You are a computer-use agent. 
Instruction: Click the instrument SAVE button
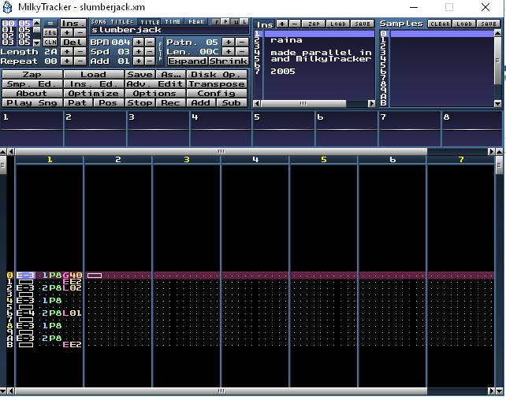coord(363,24)
